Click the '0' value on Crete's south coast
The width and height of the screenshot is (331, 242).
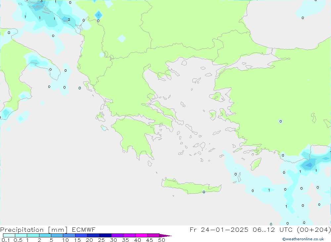204,192
